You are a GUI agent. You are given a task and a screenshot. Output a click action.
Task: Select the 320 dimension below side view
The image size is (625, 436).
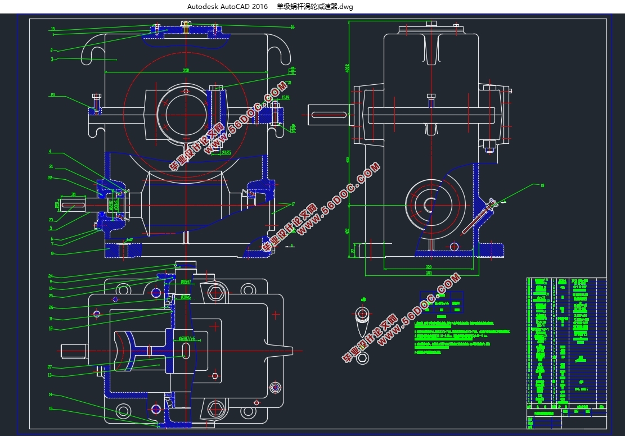[x=429, y=267]
